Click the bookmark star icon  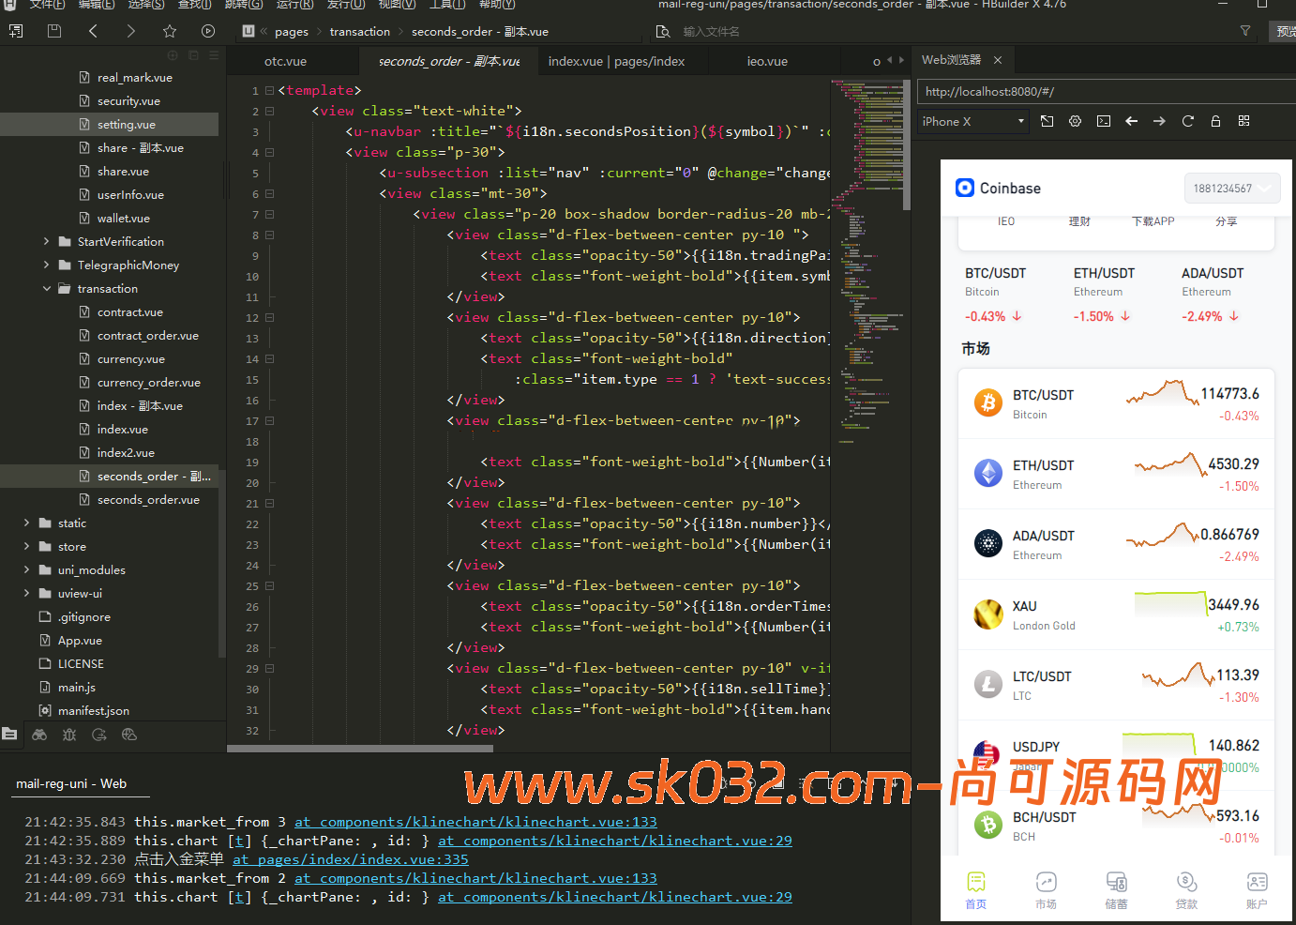[x=170, y=31]
